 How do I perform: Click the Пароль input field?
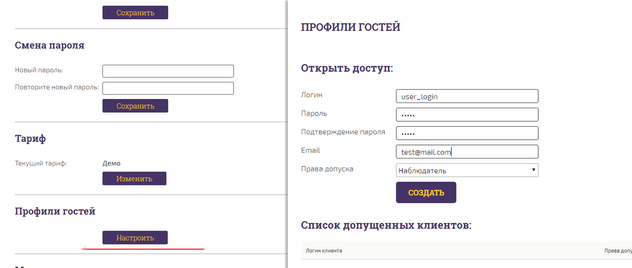466,114
